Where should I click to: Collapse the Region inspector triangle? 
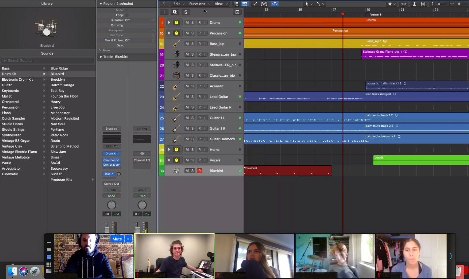pyautogui.click(x=101, y=4)
